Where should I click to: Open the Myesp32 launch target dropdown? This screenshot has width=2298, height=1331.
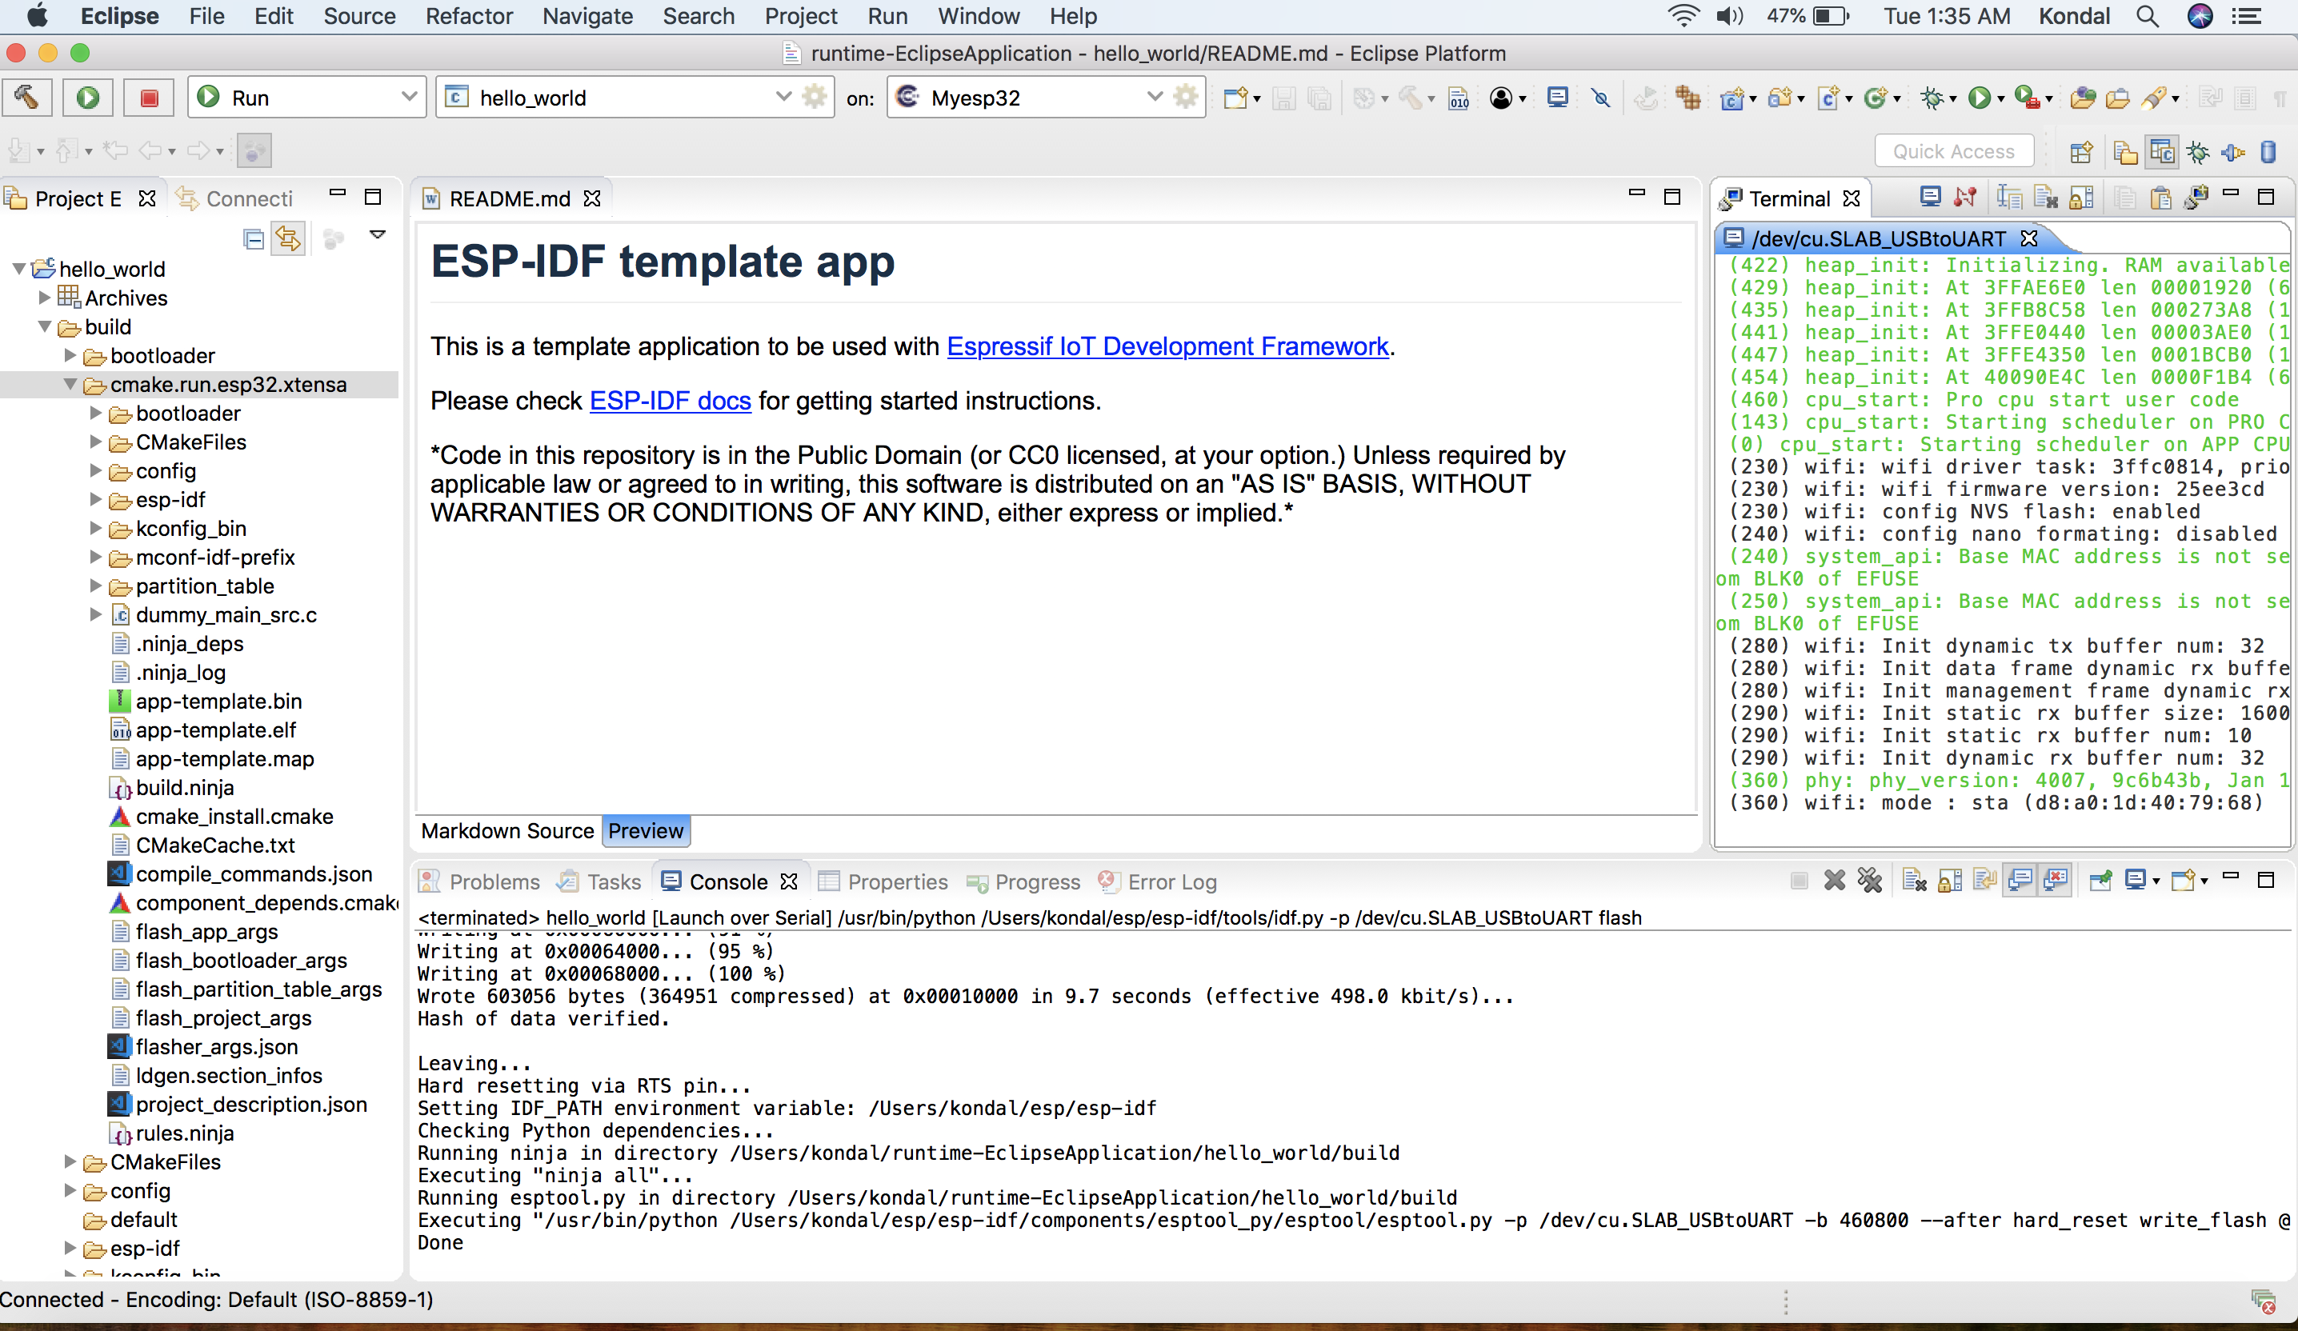[1155, 98]
